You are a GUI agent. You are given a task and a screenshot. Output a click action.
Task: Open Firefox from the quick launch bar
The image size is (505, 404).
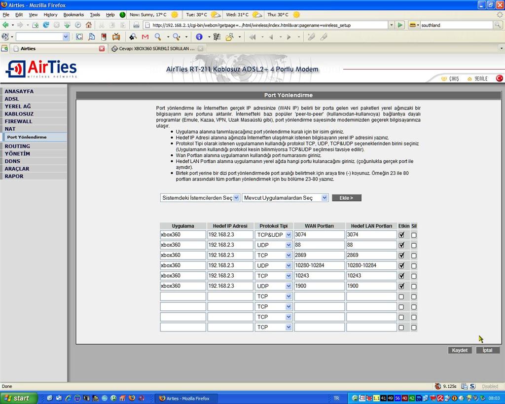(132, 398)
